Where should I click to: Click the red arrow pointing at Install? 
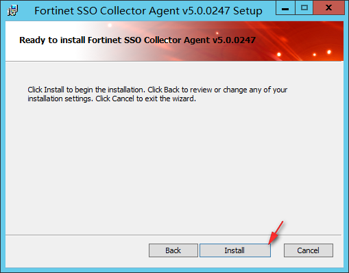(276, 233)
